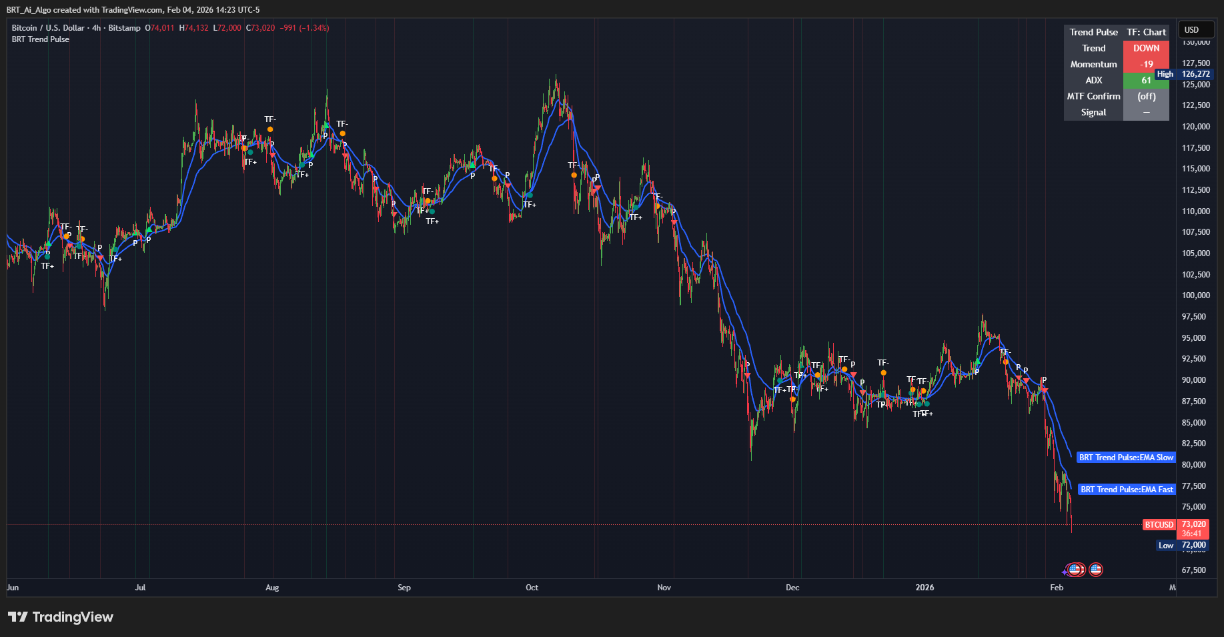Click the Momentum -19 value cell
The width and height of the screenshot is (1224, 637).
[x=1146, y=64]
